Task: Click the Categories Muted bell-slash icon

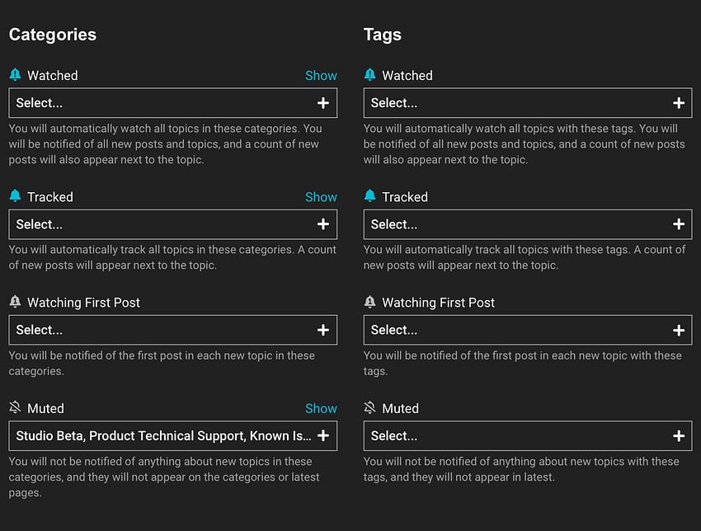Action: click(x=15, y=407)
